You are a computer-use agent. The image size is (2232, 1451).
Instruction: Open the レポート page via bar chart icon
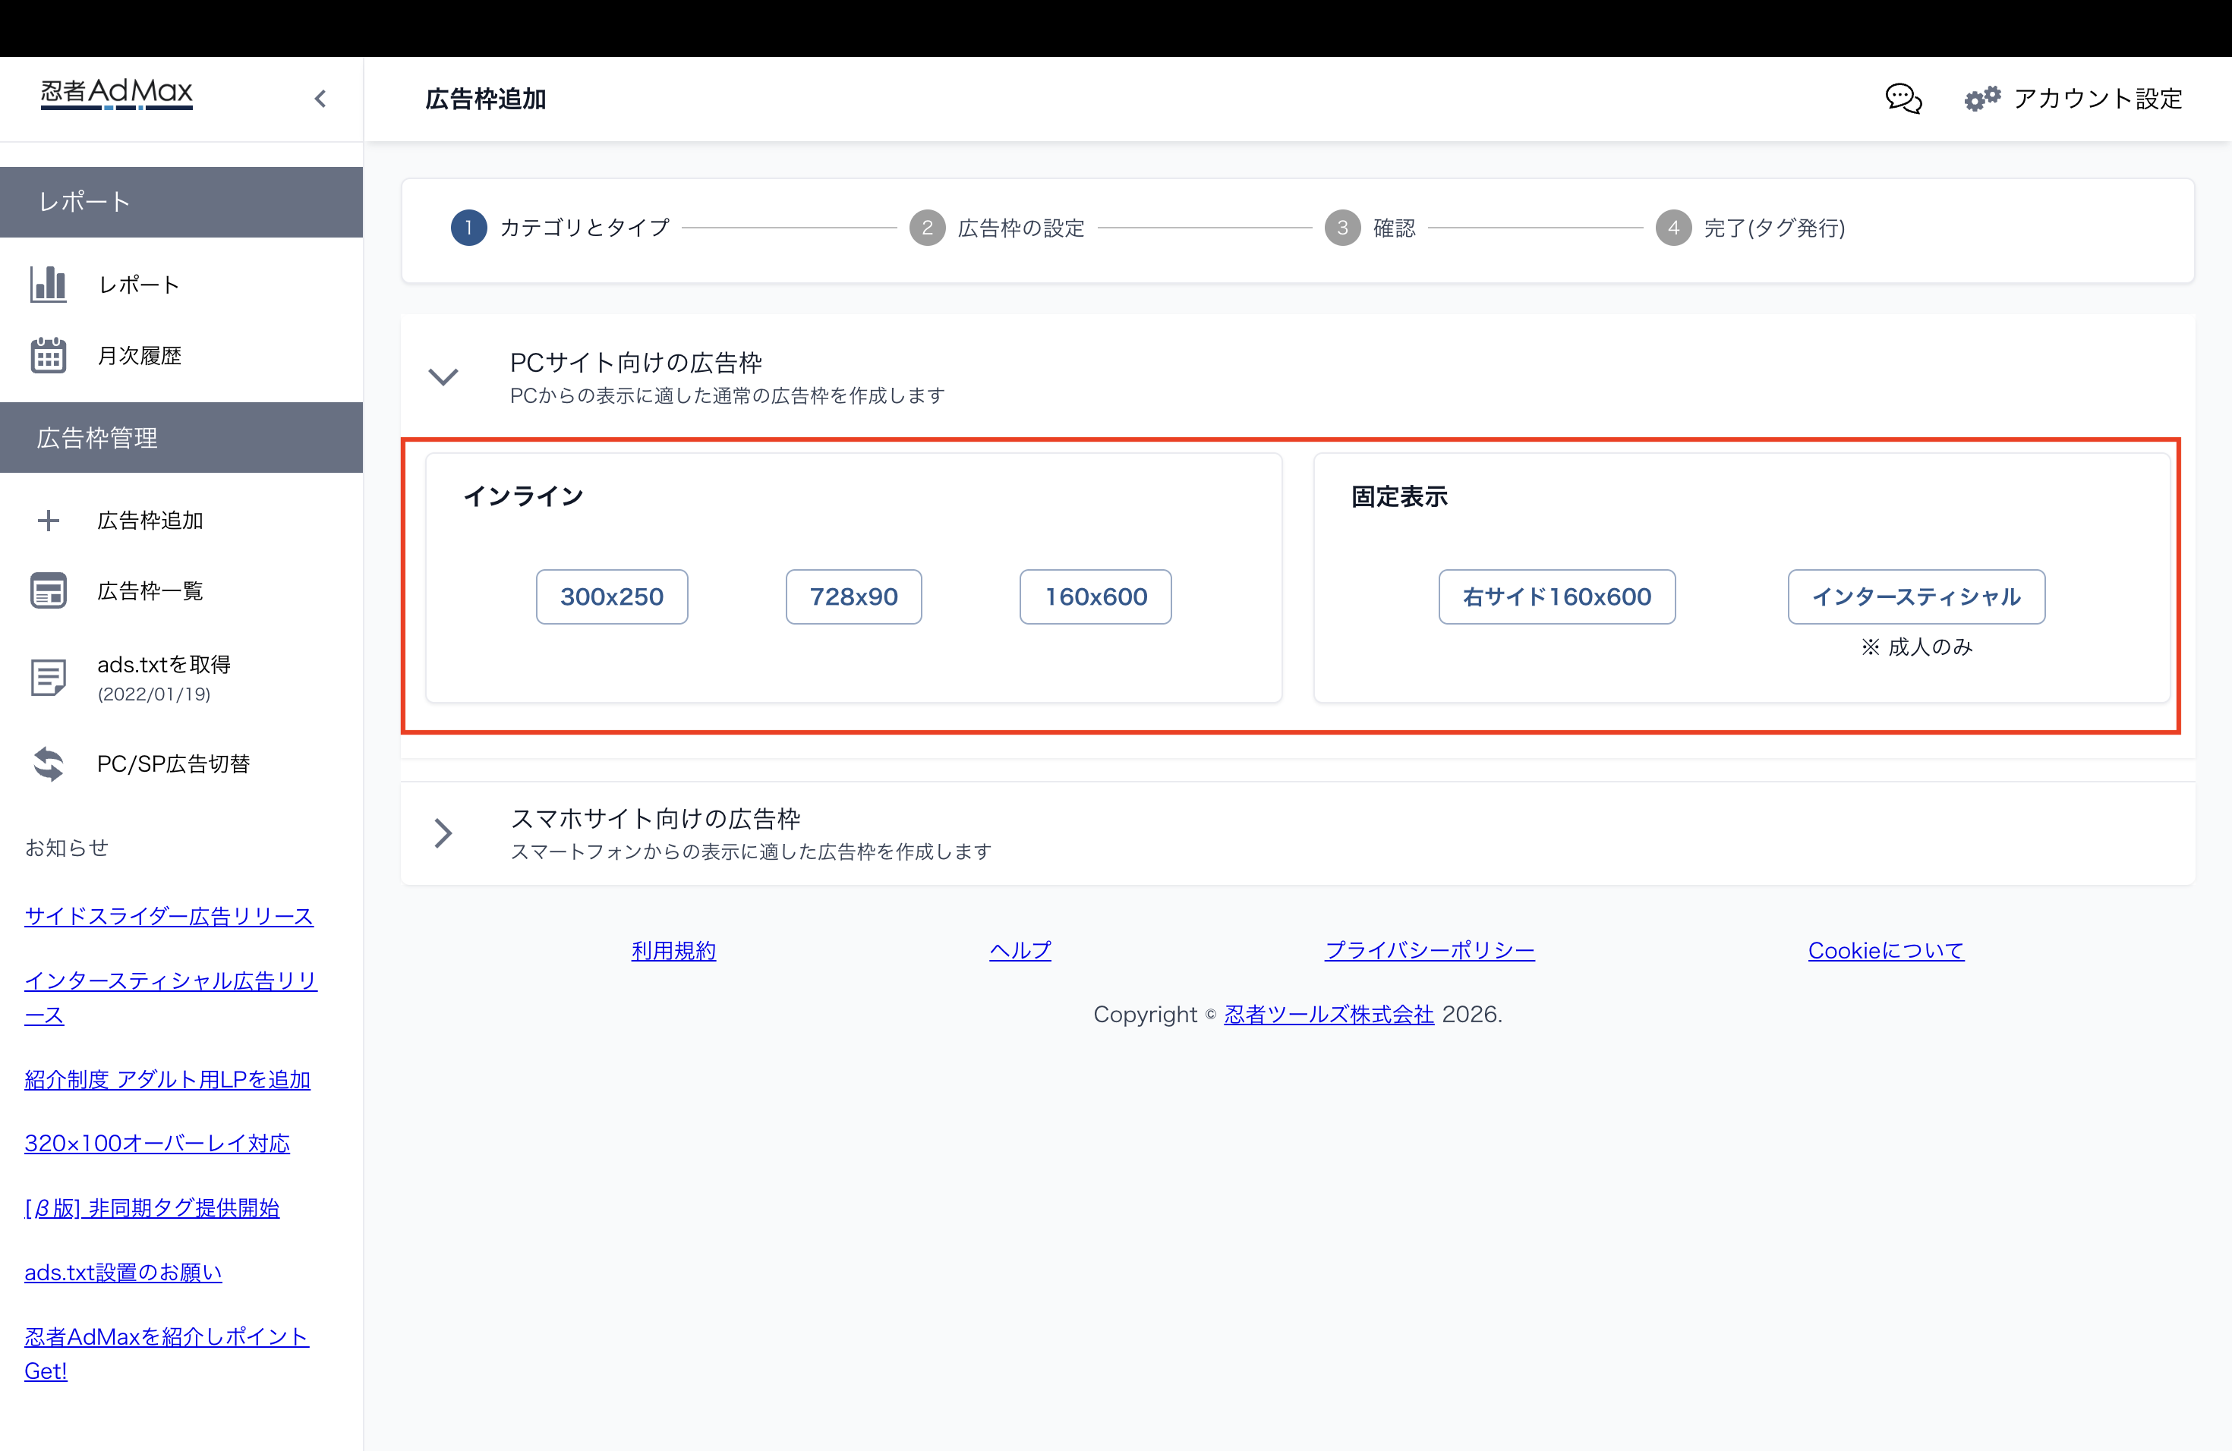[x=47, y=284]
